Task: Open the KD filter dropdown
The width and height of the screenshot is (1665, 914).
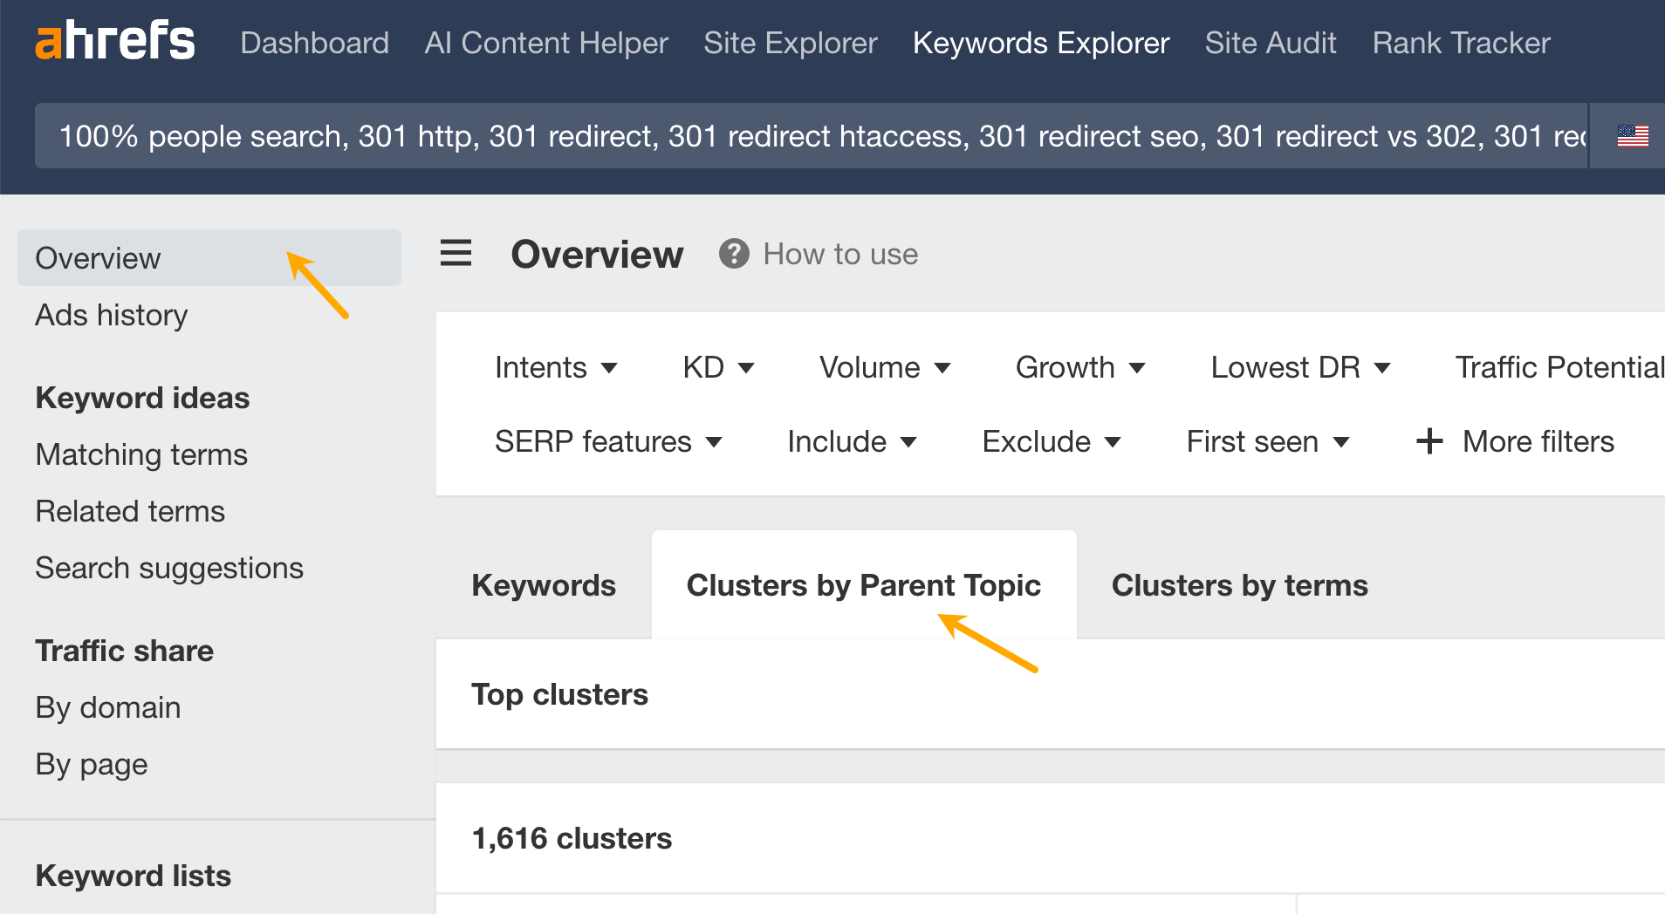Action: tap(718, 367)
